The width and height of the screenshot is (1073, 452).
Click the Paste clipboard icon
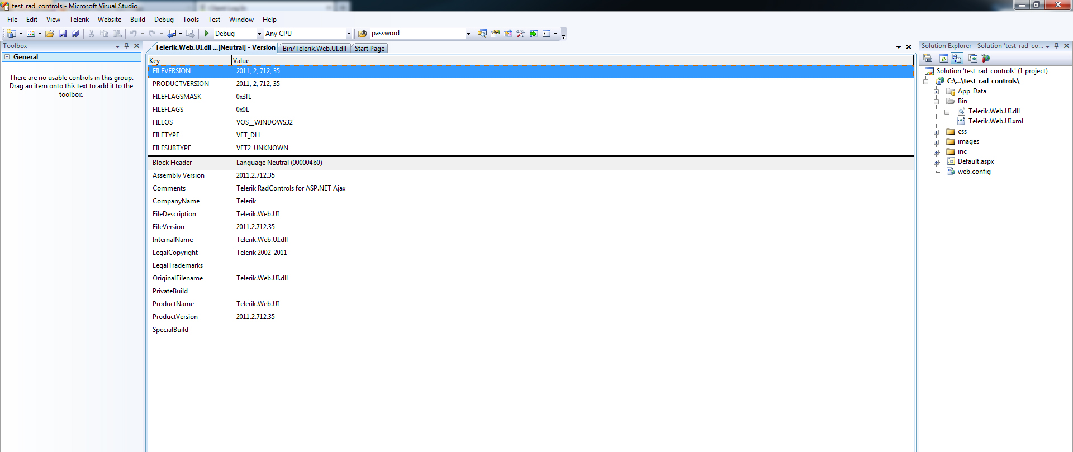click(x=117, y=34)
